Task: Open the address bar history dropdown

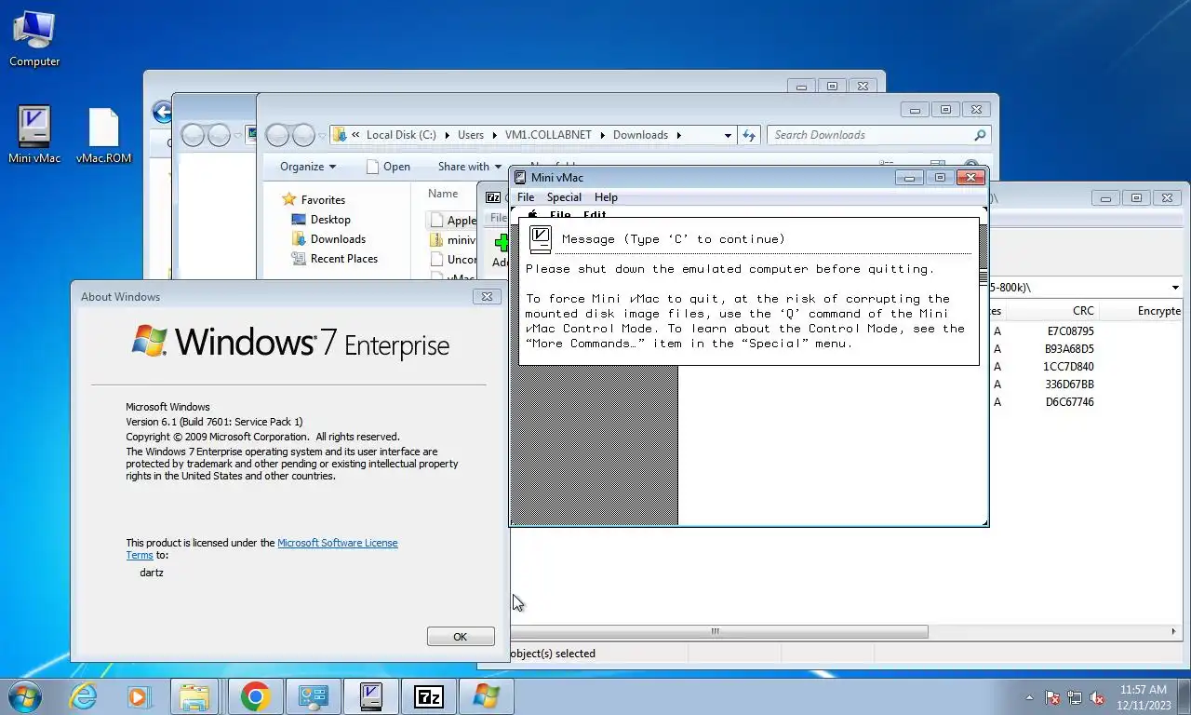Action: pos(728,135)
